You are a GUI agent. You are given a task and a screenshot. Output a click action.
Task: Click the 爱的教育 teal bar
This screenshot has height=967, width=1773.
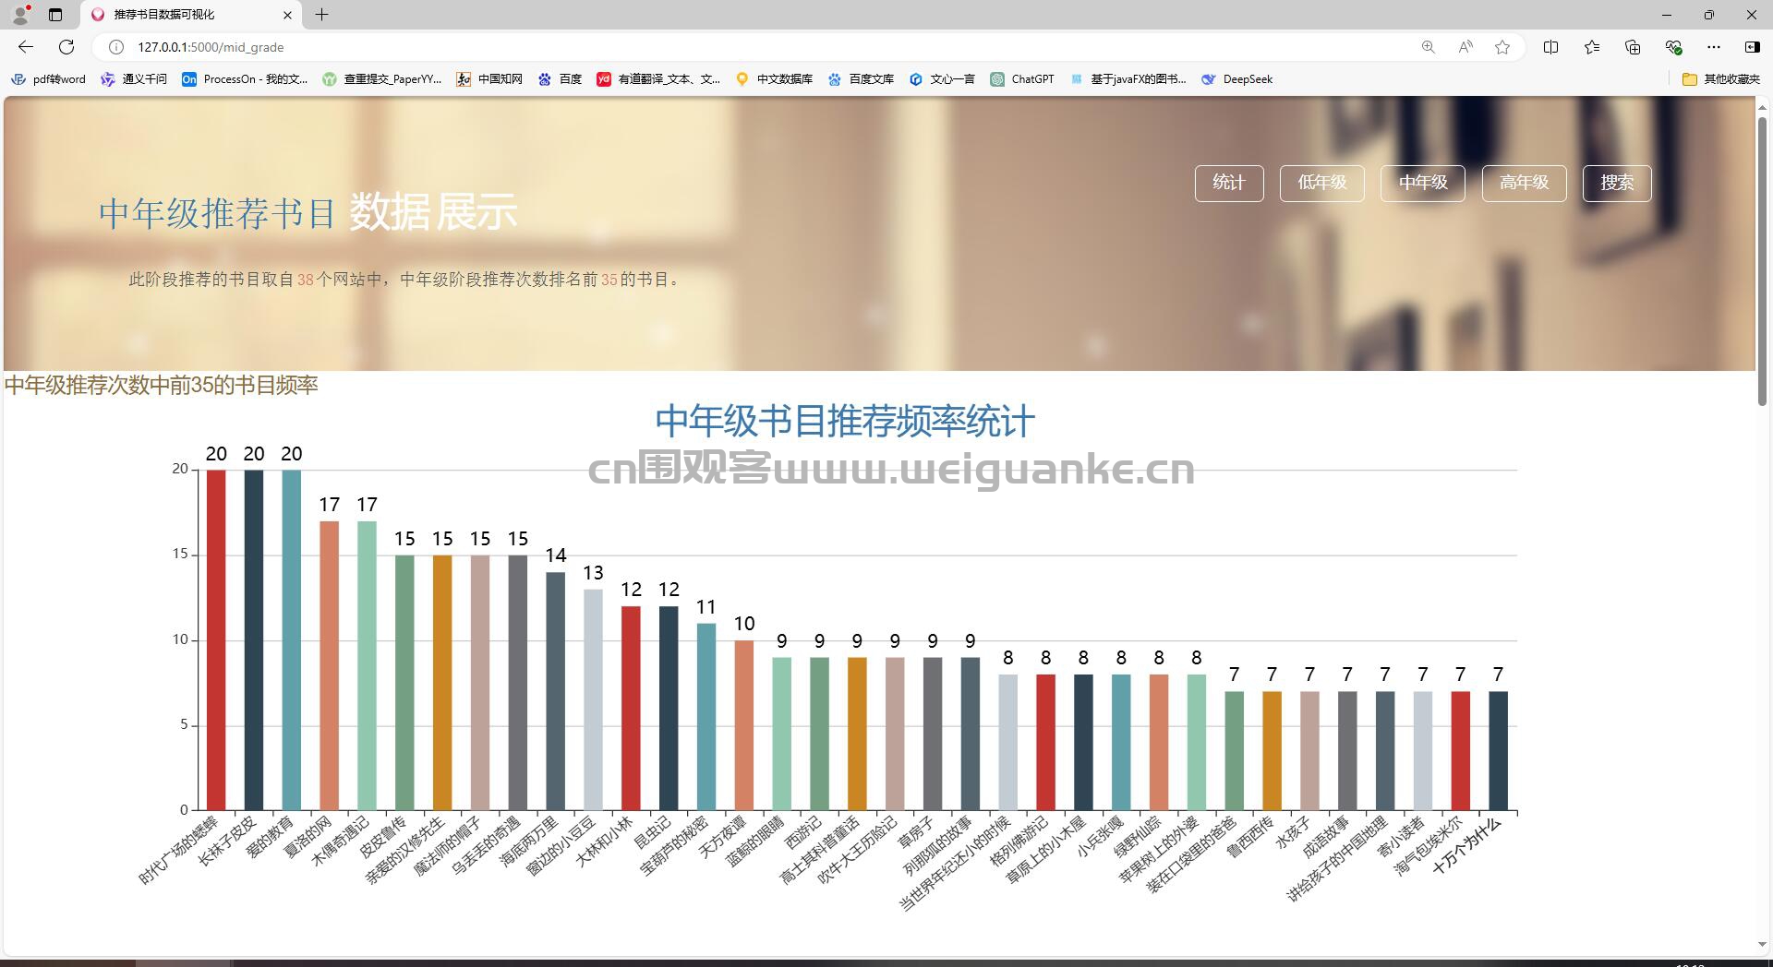pyautogui.click(x=292, y=640)
